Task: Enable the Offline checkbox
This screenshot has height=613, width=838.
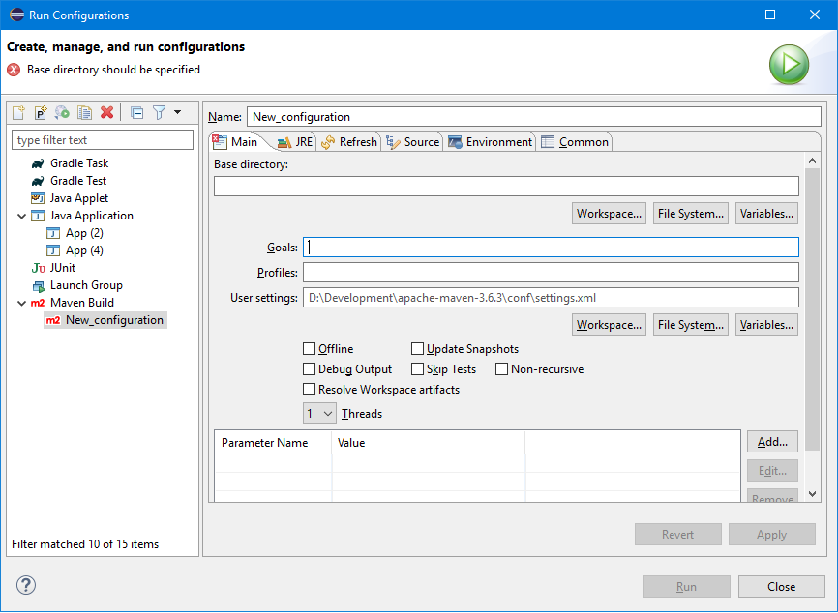Action: tap(309, 349)
